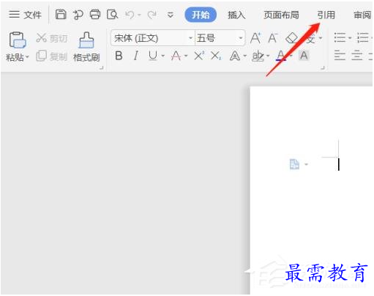Click the paste options floating icon in document

click(294, 164)
